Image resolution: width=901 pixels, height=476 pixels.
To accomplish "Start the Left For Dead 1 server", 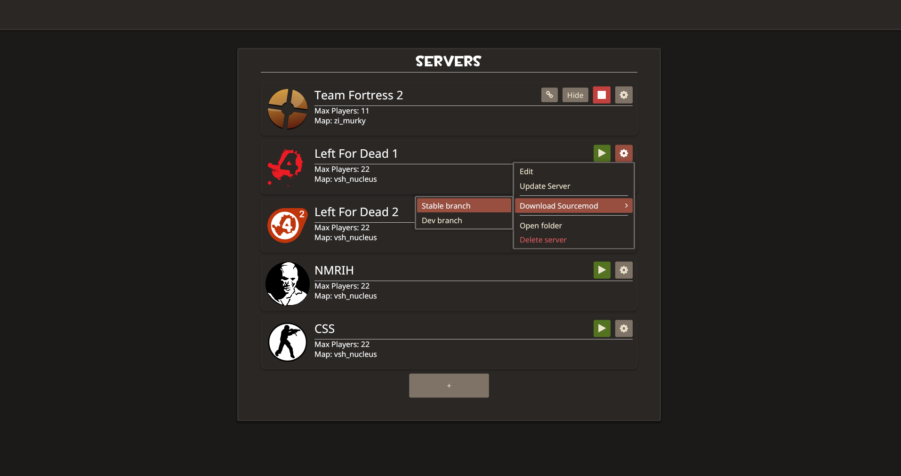I will click(x=602, y=153).
